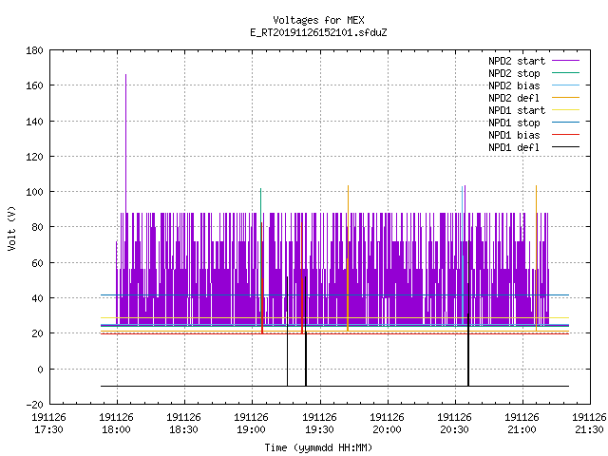Screen dimensions: 608x456
Task: Click the black NPD1 defl spike after 20:30
Action: click(x=468, y=313)
